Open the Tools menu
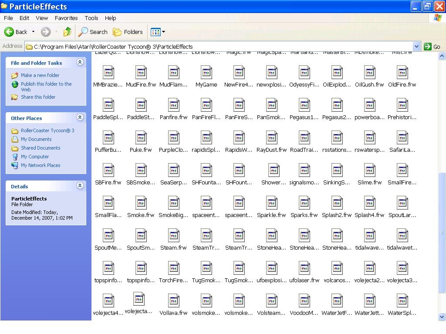The height and width of the screenshot is (334, 446). coord(91,18)
